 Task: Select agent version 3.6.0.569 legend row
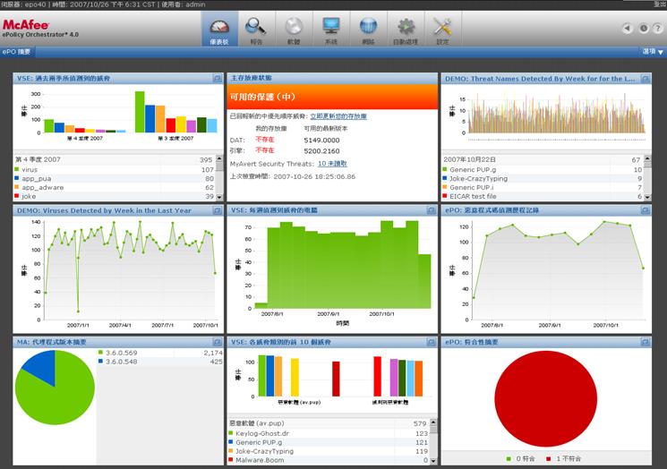(160, 353)
